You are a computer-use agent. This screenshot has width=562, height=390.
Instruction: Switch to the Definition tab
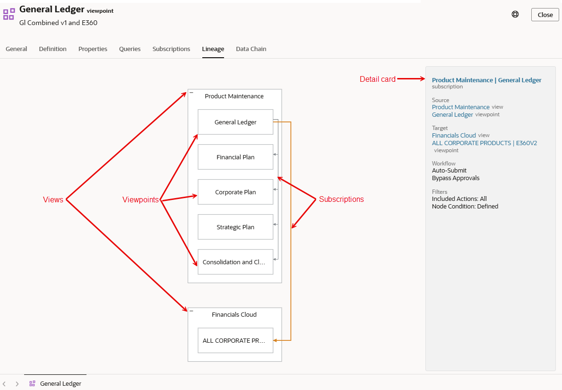click(x=52, y=49)
